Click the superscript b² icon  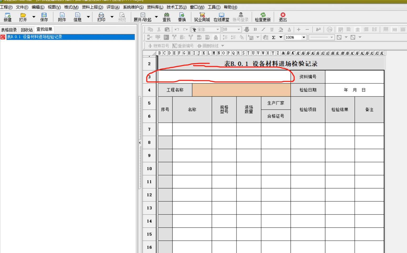pyautogui.click(x=318, y=29)
